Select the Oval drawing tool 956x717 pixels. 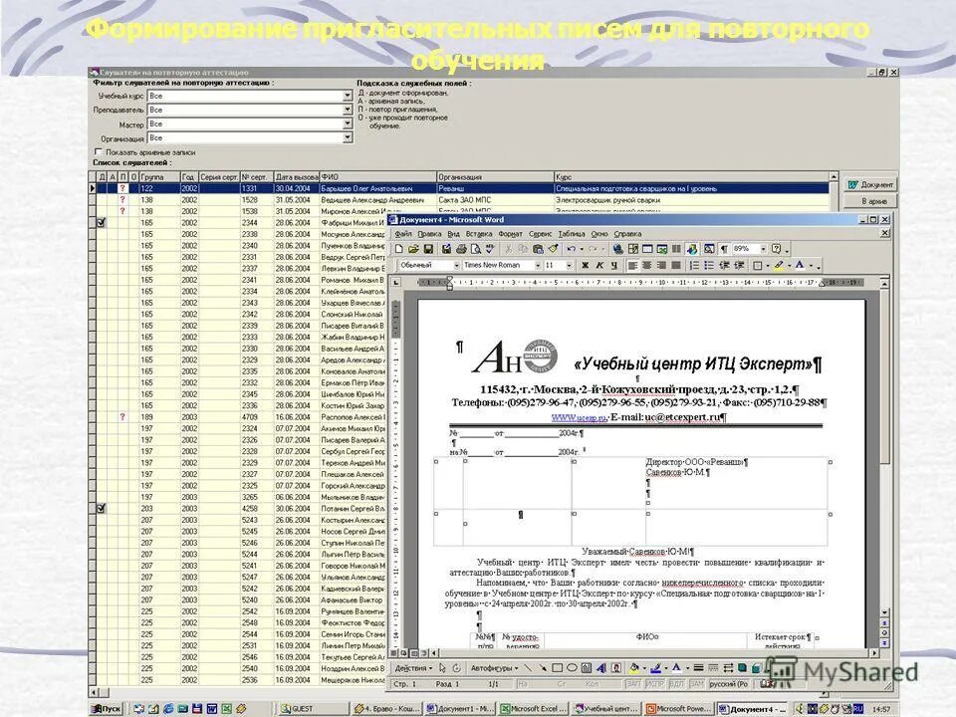tap(572, 667)
